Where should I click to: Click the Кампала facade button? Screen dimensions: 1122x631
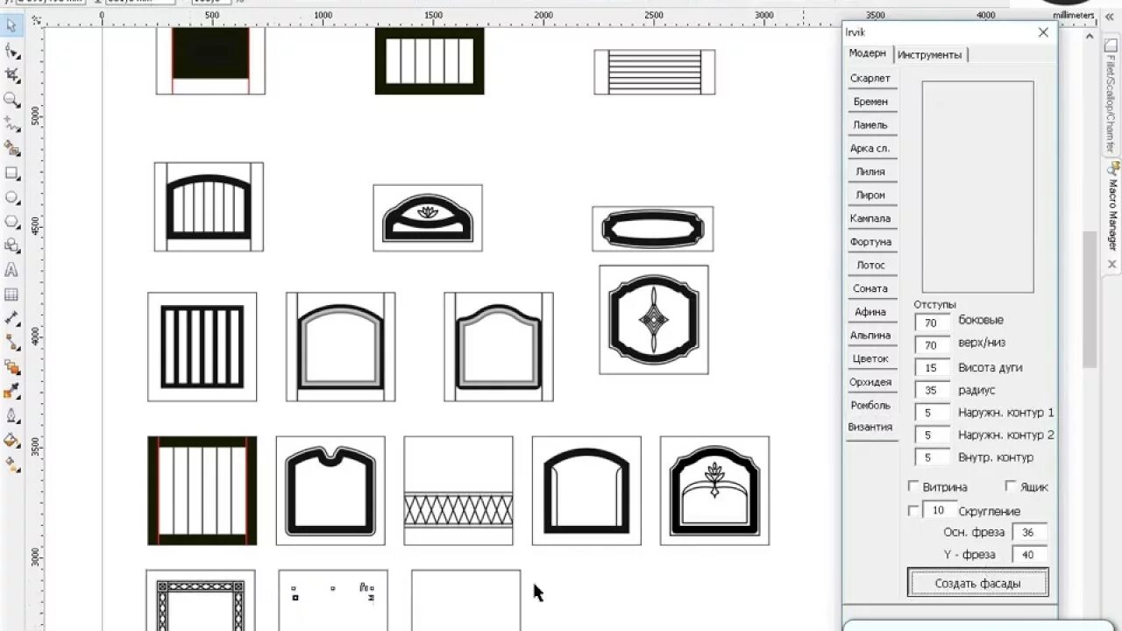[870, 218]
